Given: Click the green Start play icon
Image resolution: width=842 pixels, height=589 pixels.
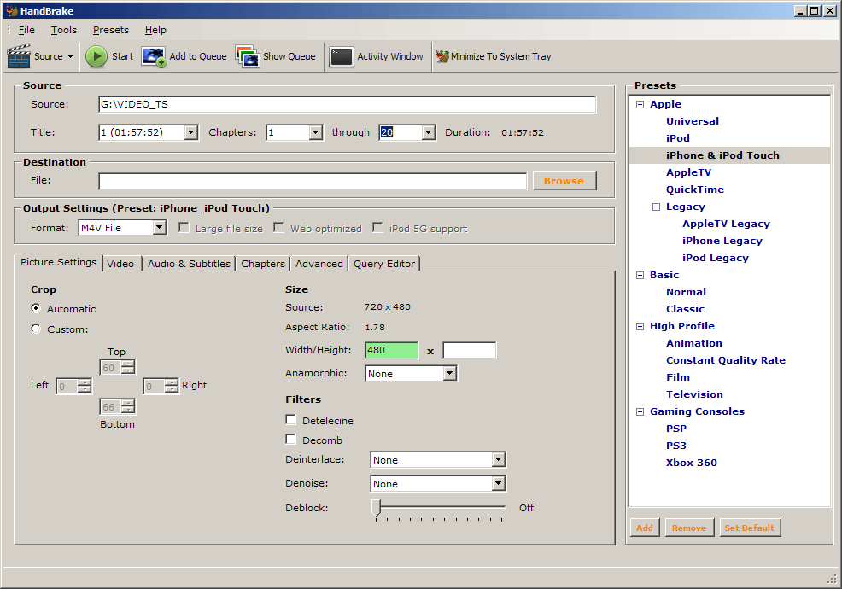Looking at the screenshot, I should 96,56.
